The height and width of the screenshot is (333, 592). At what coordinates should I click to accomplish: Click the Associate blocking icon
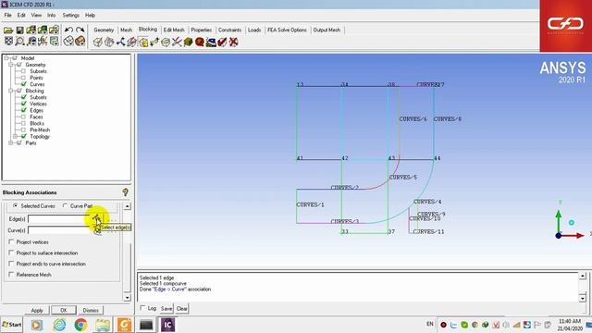[143, 42]
